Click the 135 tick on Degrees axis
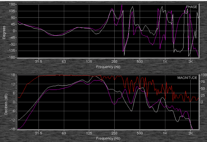This screenshot has height=142, width=207. click(x=12, y=11)
